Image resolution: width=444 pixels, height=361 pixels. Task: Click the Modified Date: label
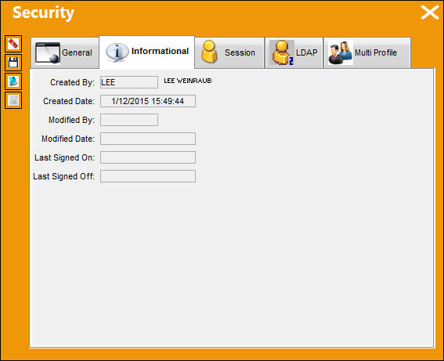(68, 139)
